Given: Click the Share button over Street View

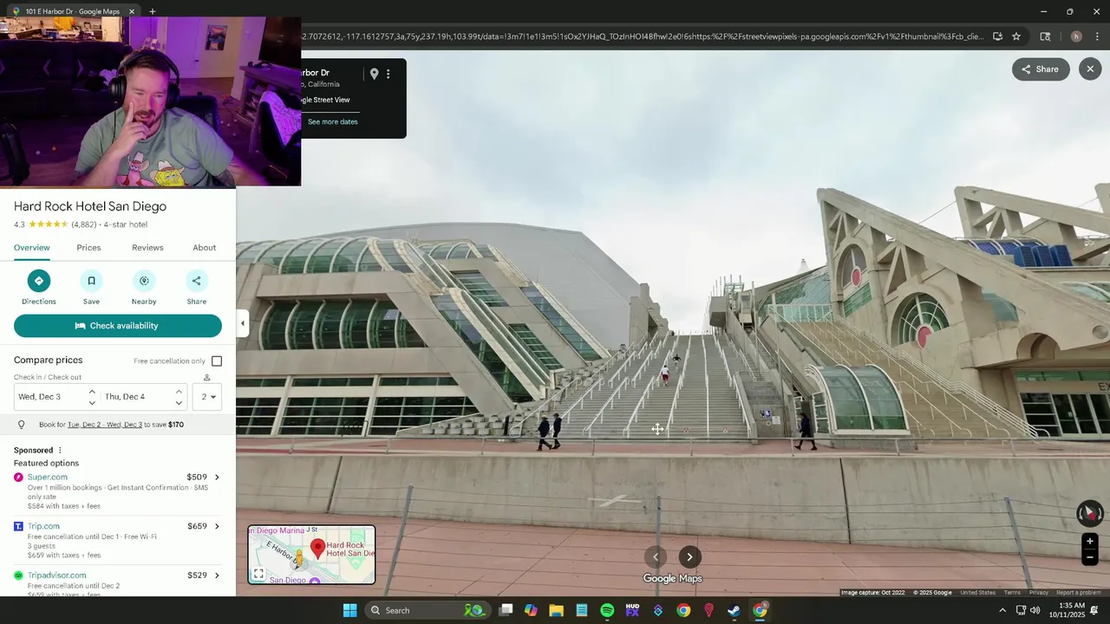Looking at the screenshot, I should point(1041,69).
